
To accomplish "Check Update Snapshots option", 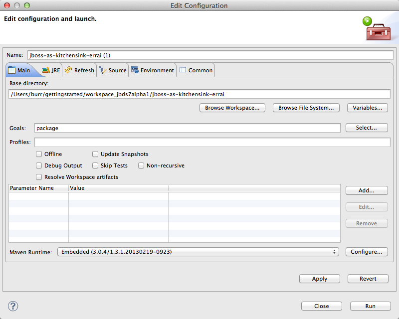I will [95, 154].
